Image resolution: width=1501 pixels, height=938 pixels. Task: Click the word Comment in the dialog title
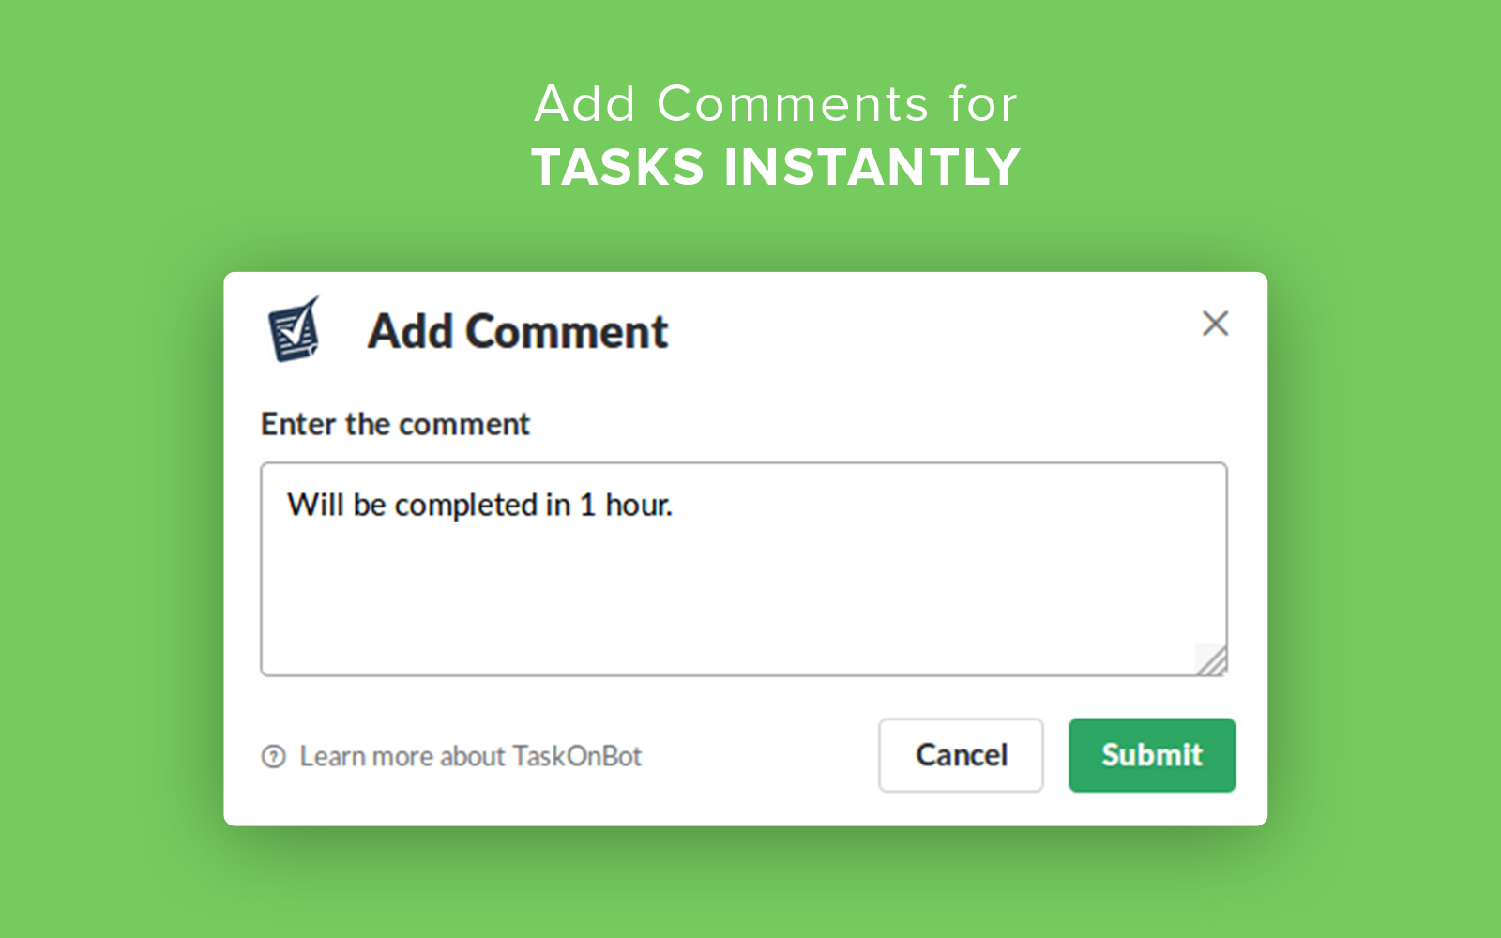tap(567, 332)
